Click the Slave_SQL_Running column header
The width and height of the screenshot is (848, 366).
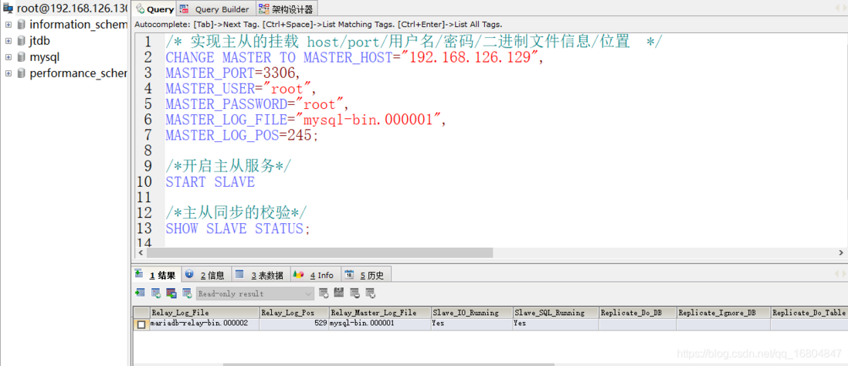tap(556, 313)
